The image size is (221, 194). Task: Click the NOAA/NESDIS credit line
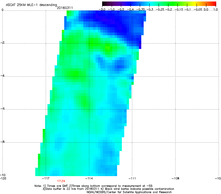tap(129, 192)
